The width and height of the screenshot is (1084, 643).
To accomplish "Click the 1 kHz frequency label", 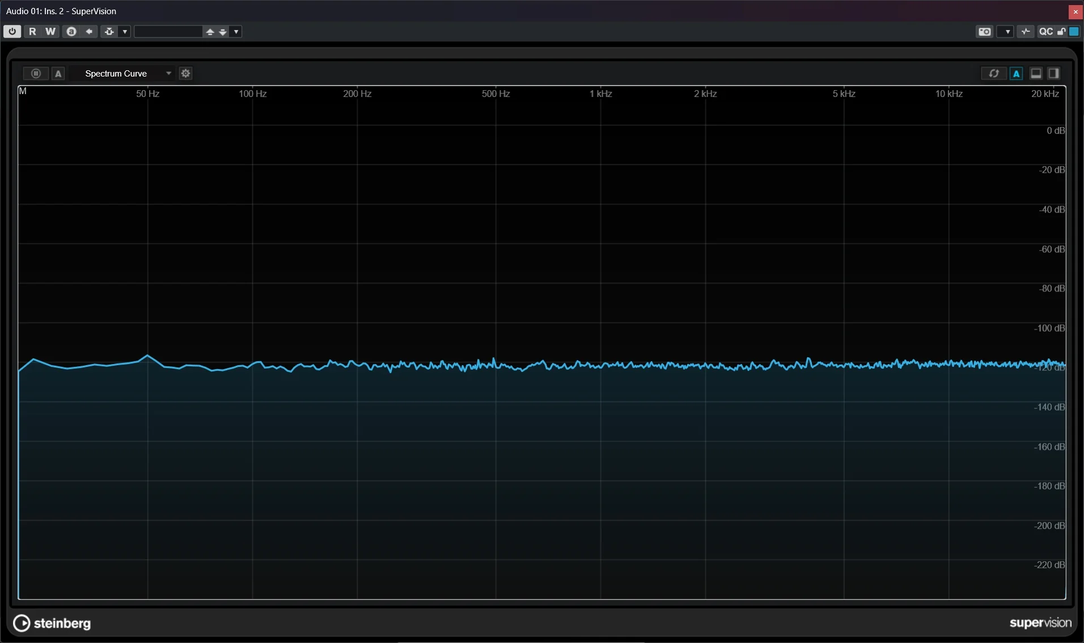I will pos(600,94).
